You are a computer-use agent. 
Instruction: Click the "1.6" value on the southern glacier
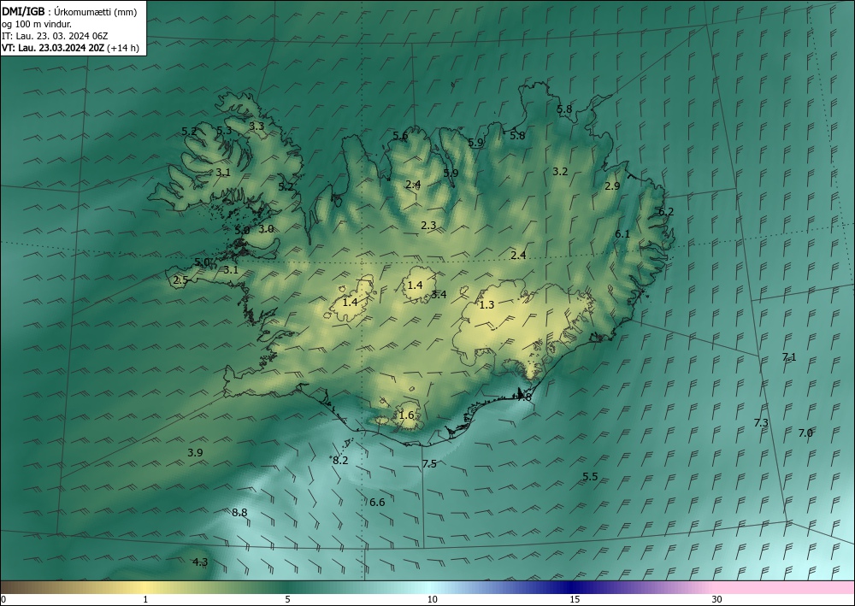tap(407, 415)
